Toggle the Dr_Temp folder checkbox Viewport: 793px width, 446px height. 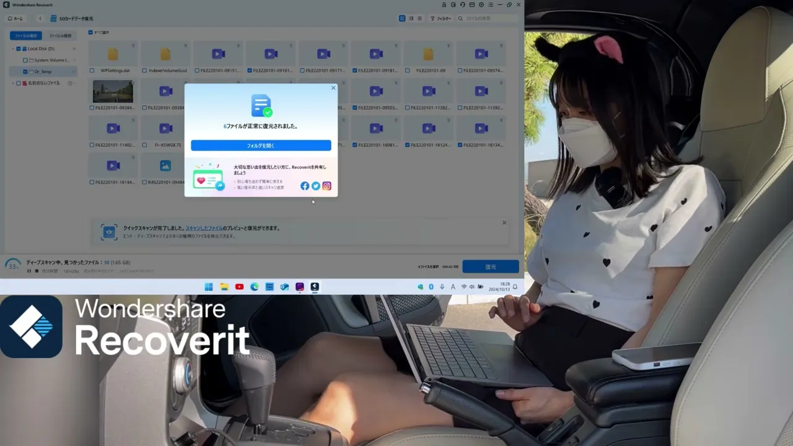[x=25, y=72]
